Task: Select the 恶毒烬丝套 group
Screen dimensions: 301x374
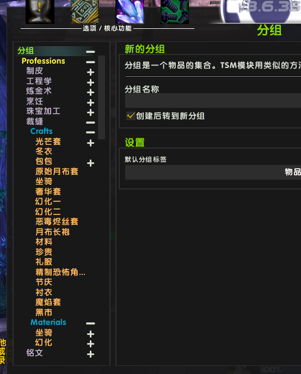Action: tap(57, 222)
